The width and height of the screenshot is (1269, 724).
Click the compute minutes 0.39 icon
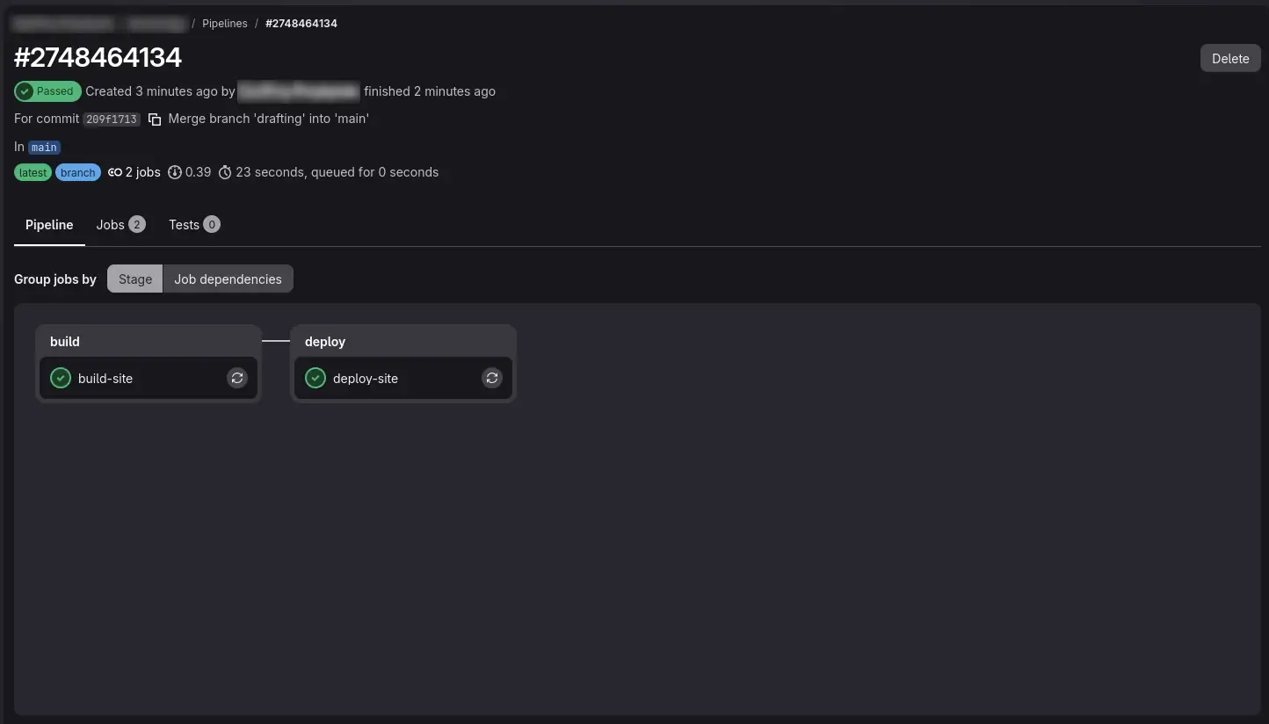175,172
